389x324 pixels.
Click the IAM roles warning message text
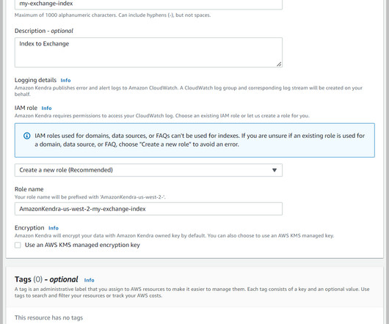[200, 140]
